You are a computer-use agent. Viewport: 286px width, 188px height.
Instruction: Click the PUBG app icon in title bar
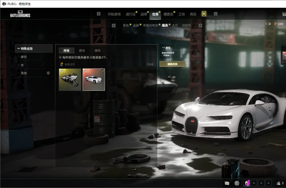click(x=4, y=4)
